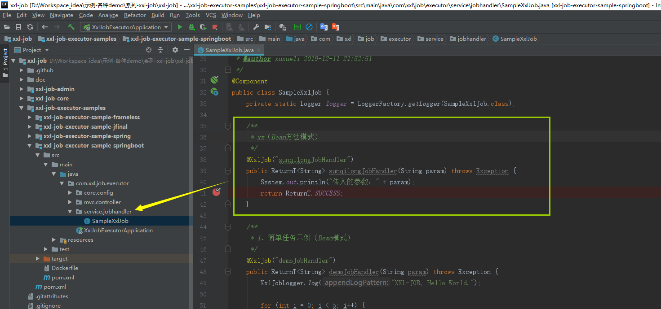Screen dimensions: 661x309
Task: Run XxlJobExecutorApplication with green play icon
Action: pyautogui.click(x=180, y=27)
